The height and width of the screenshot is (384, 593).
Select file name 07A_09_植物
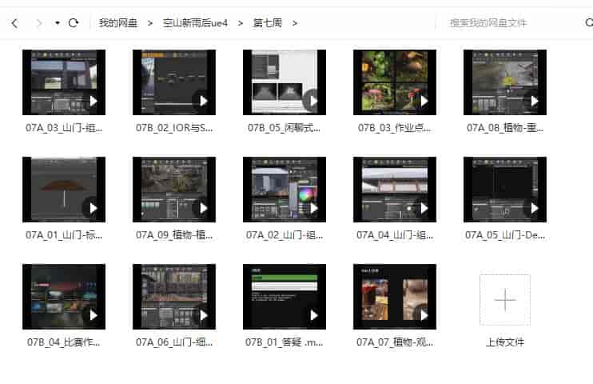174,235
